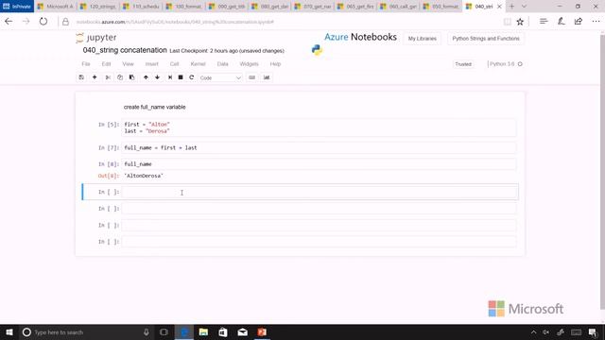Switch to the 110_schedu browser tab

point(141,7)
